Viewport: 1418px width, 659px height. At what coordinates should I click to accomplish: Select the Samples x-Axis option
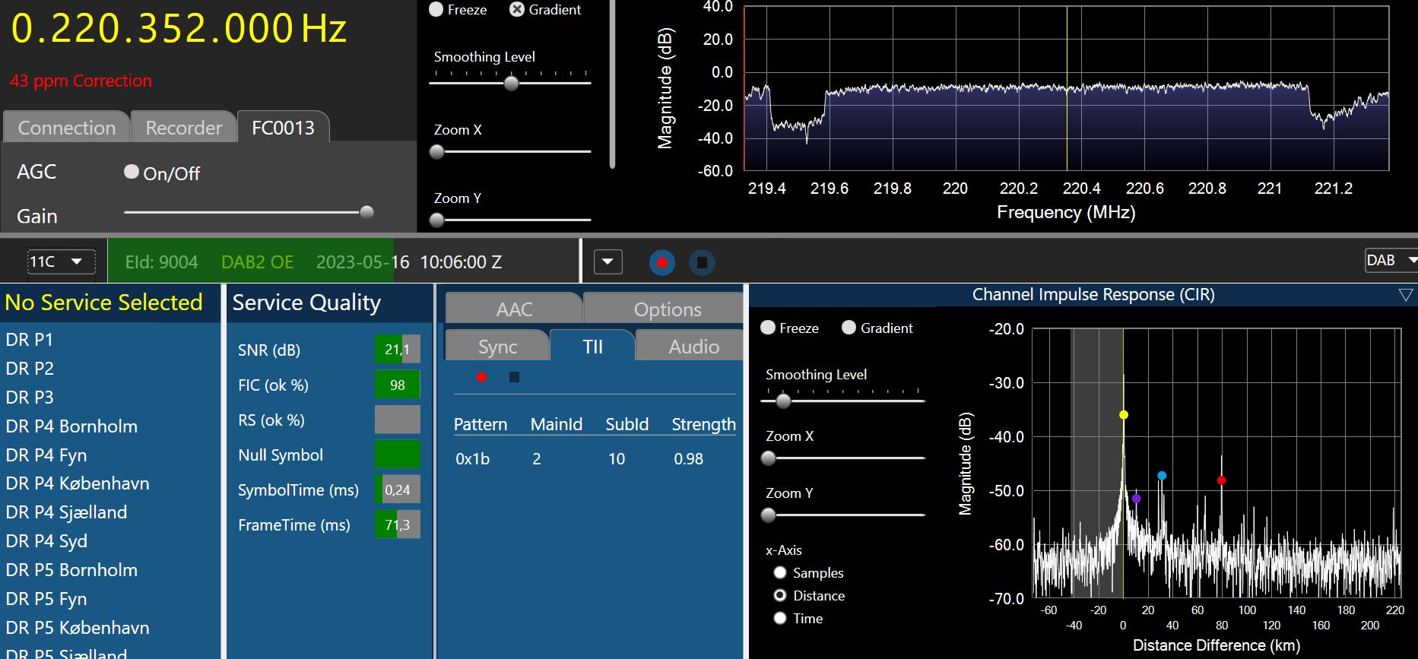tap(779, 572)
